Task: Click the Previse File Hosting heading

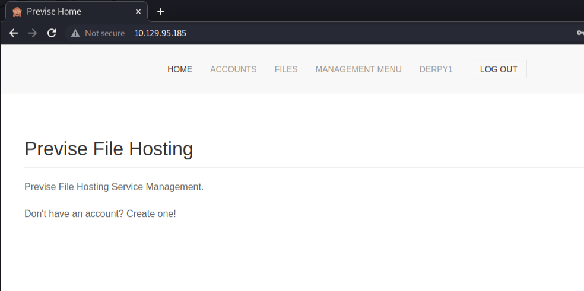Action: 109,149
